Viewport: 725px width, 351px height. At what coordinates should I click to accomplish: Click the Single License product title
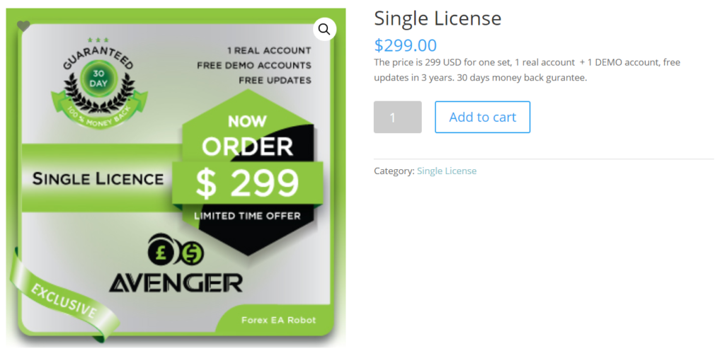coord(438,19)
